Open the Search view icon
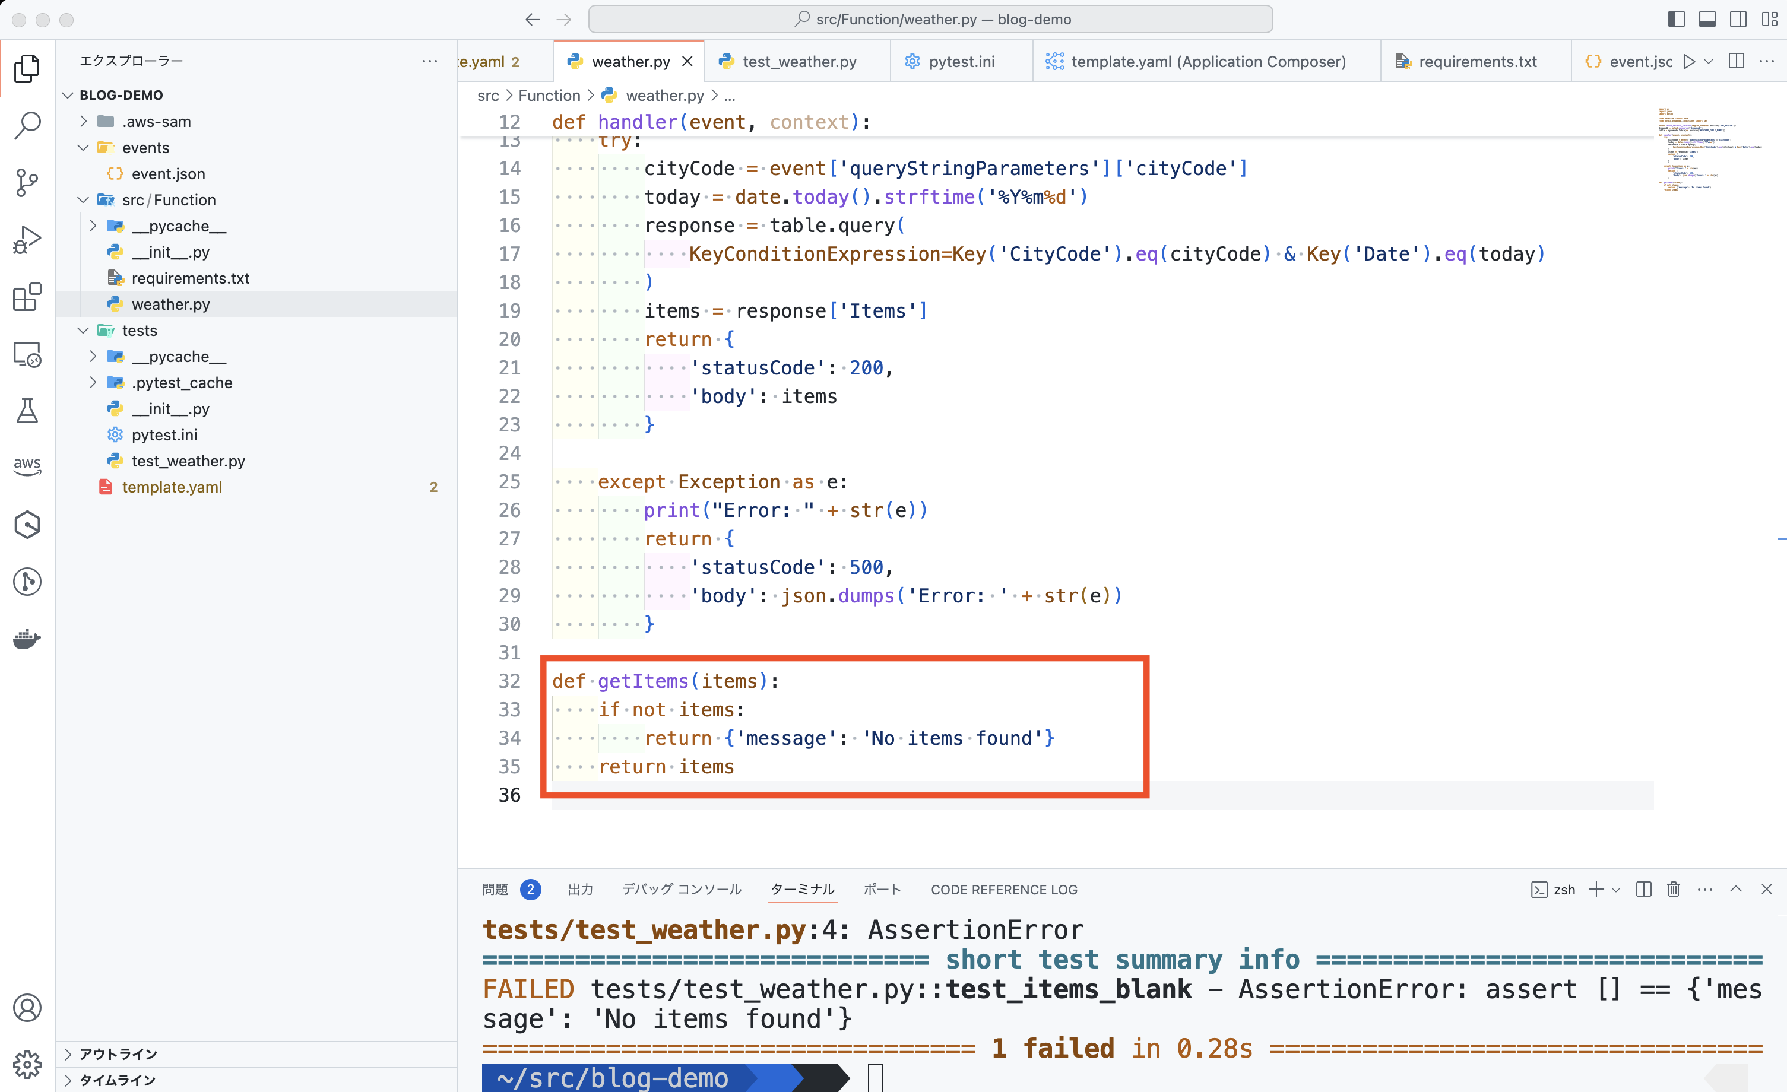 pos(27,125)
